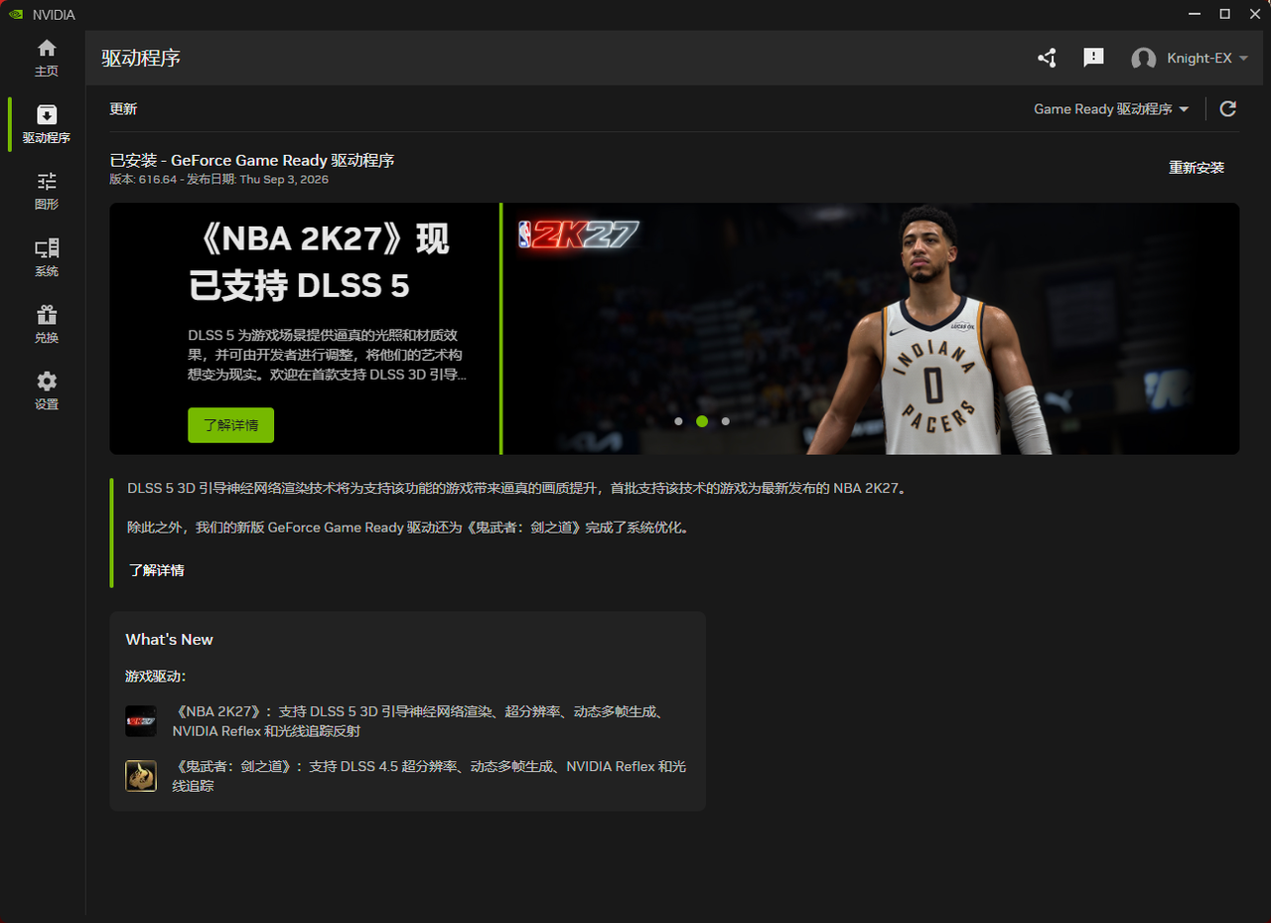The image size is (1271, 923).
Task: Open the 设置 settings section
Action: 47,390
